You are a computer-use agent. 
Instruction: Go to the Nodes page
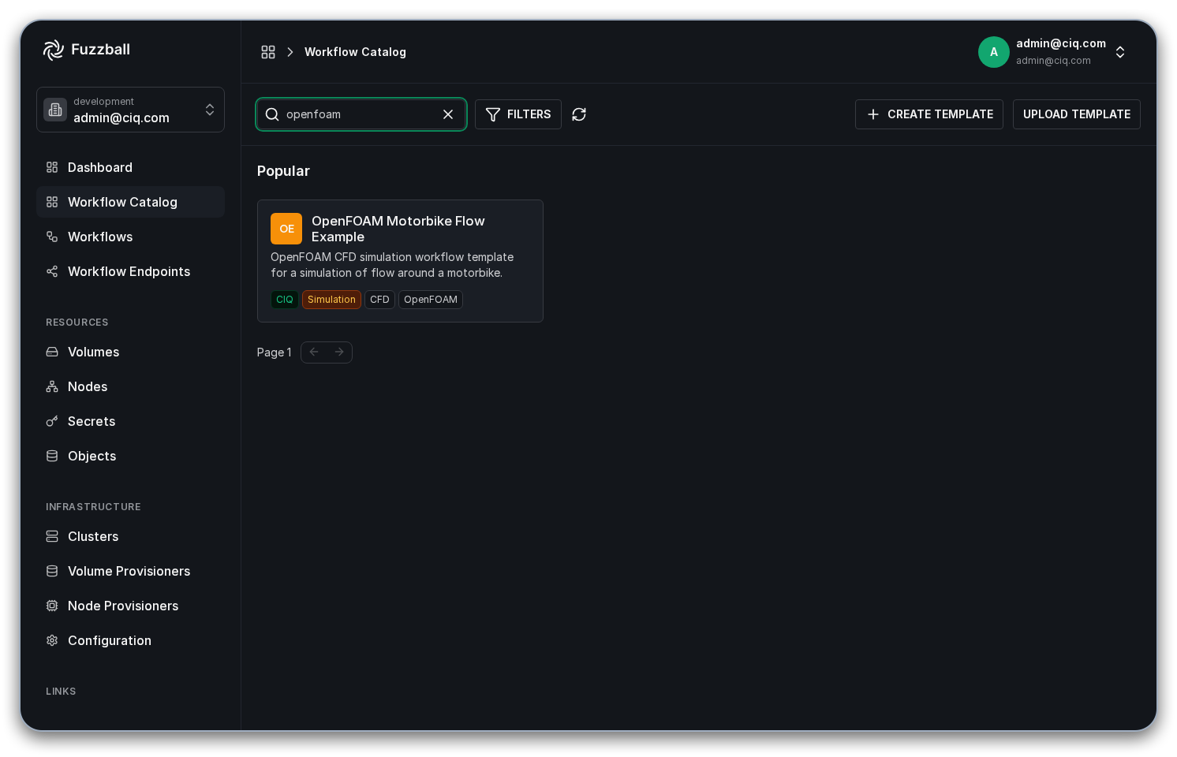coord(130,386)
